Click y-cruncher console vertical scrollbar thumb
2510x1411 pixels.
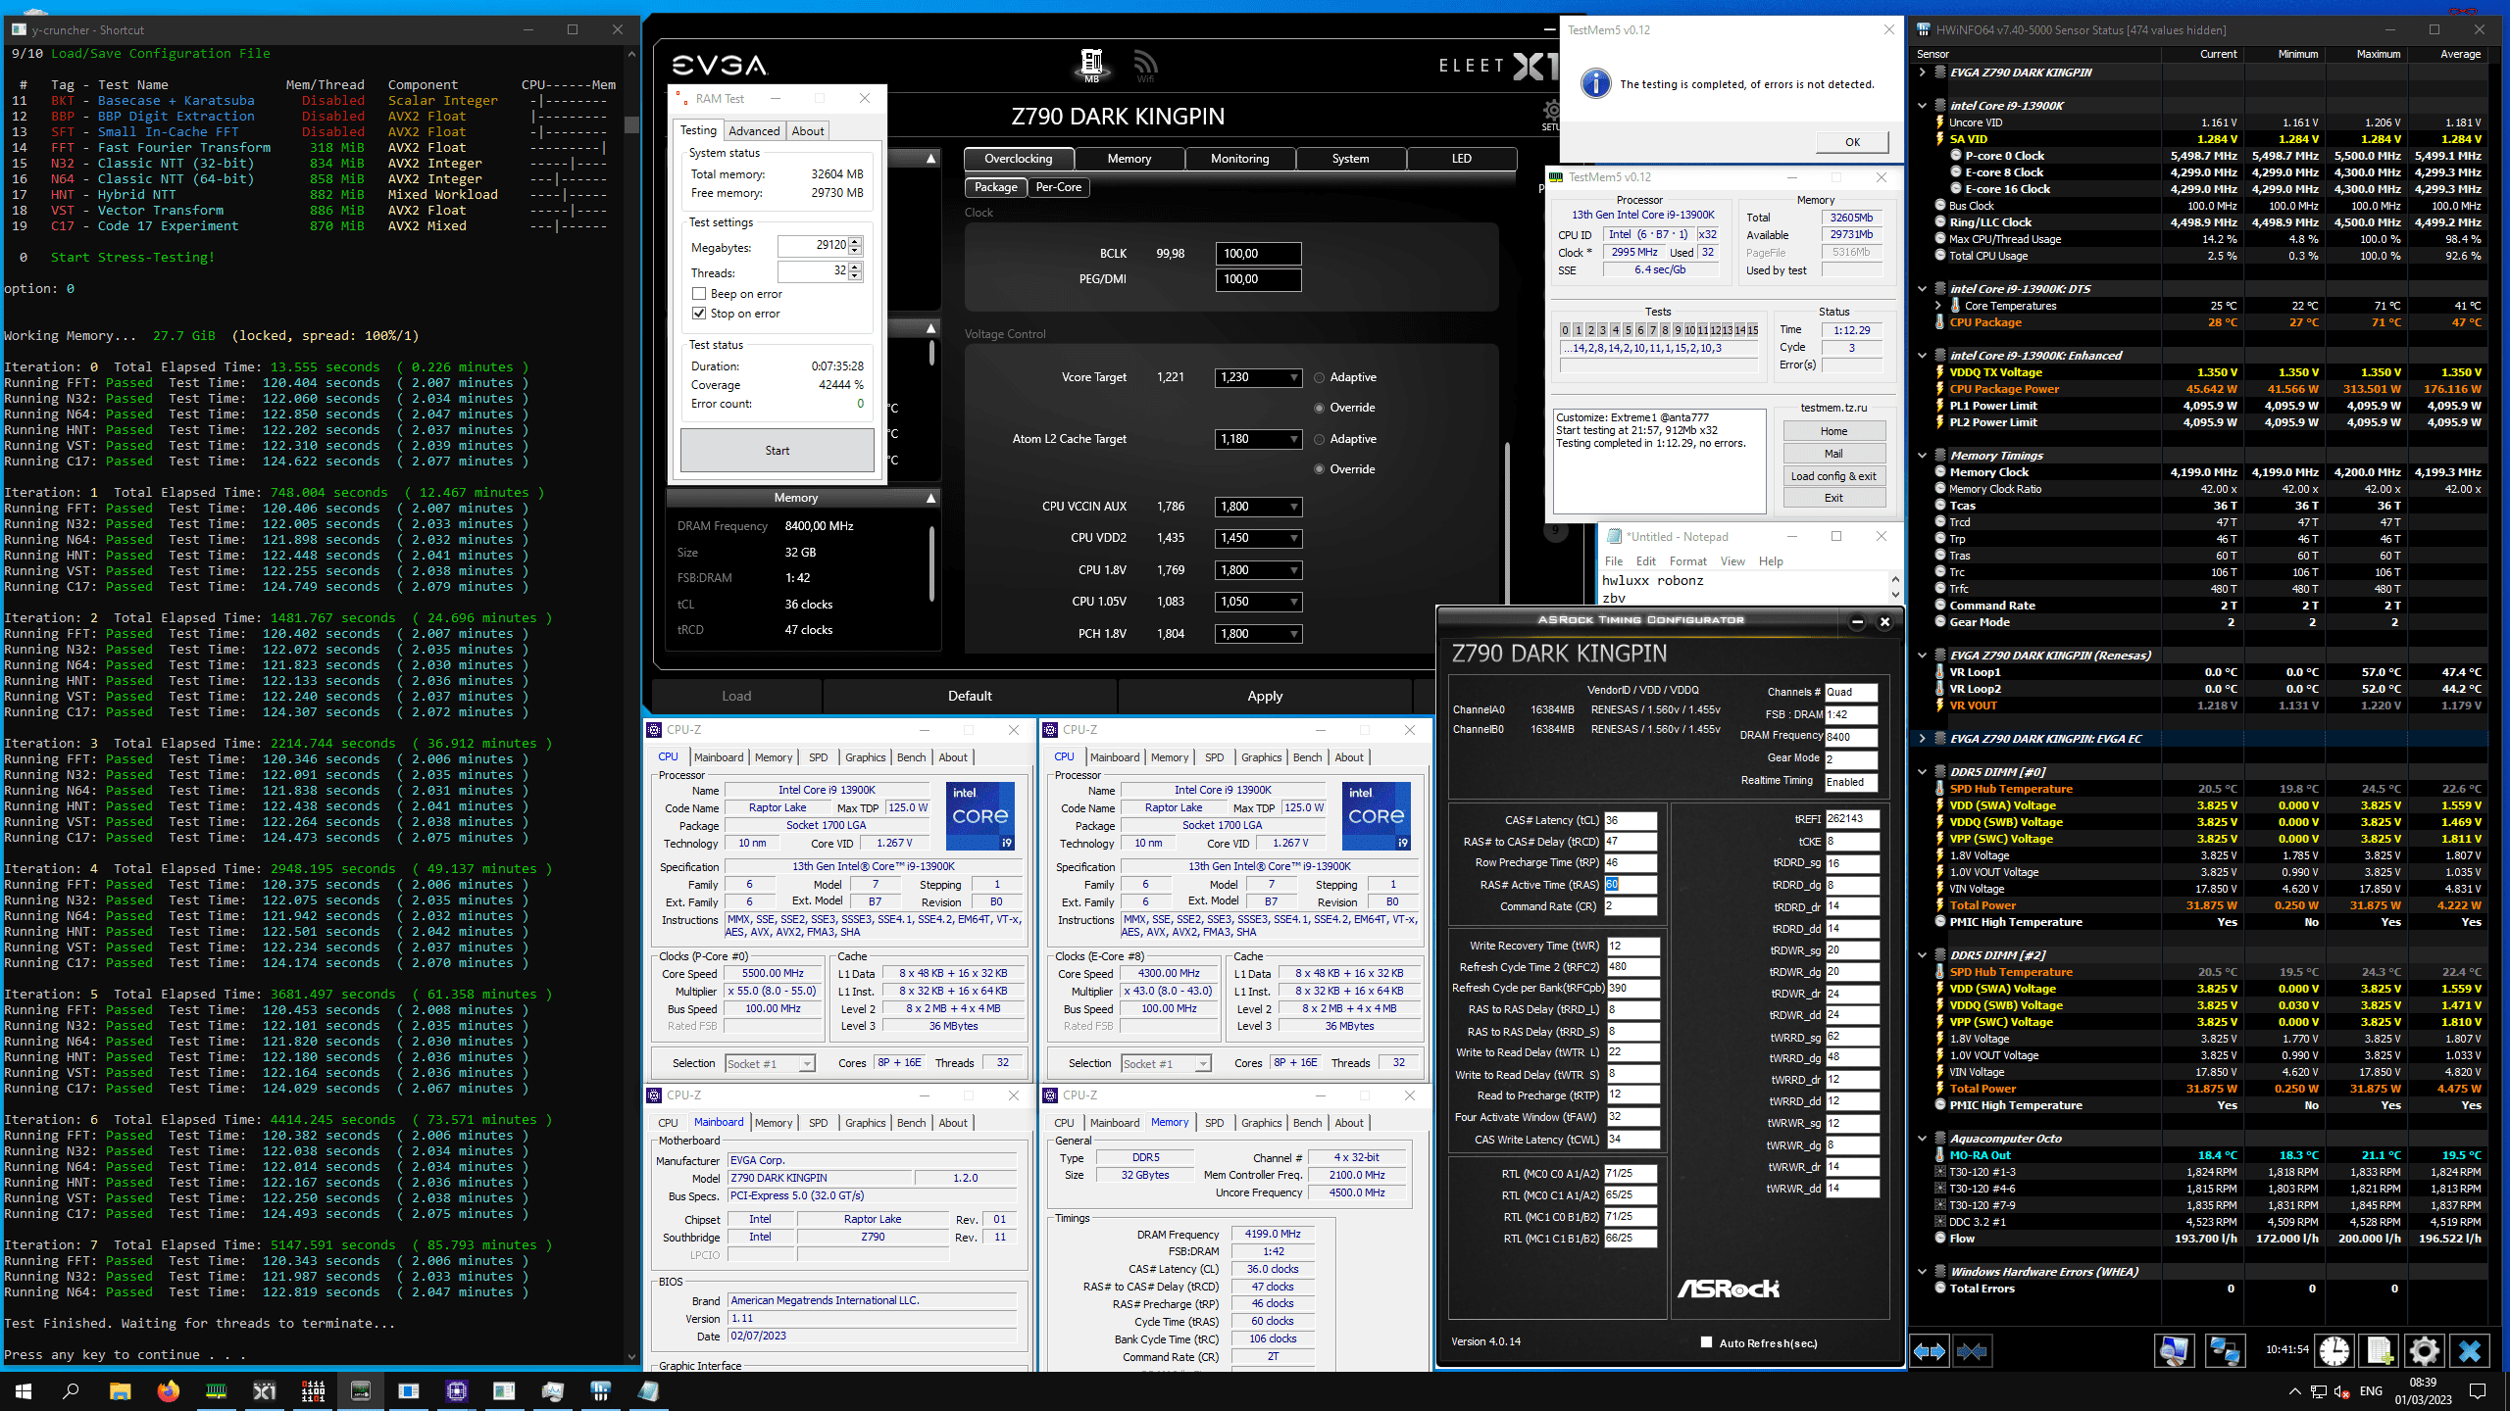(631, 124)
